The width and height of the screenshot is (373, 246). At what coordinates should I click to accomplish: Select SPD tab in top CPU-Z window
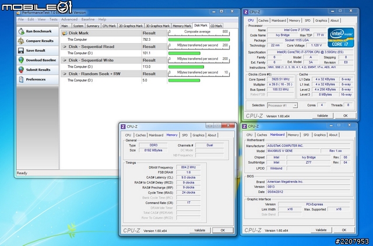(x=308, y=21)
